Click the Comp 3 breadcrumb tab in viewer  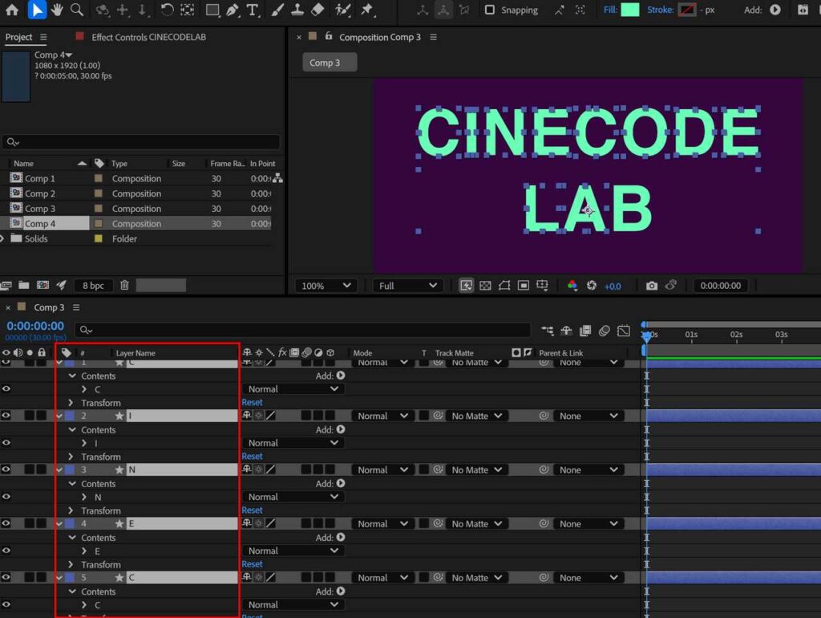click(x=330, y=63)
